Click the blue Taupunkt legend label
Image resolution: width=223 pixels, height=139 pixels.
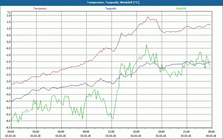click(110, 9)
